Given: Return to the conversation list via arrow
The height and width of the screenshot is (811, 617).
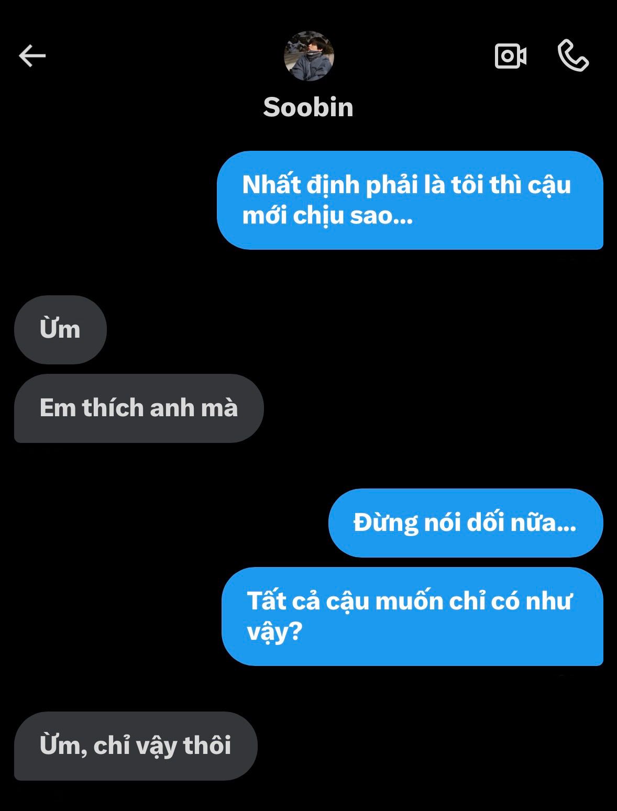Looking at the screenshot, I should coord(32,56).
